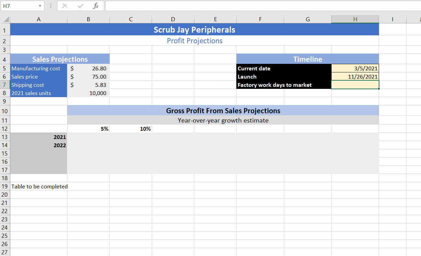Viewport: 421px width, 256px height.
Task: Open the Name Box dropdown arrow
Action: pyautogui.click(x=40, y=6)
